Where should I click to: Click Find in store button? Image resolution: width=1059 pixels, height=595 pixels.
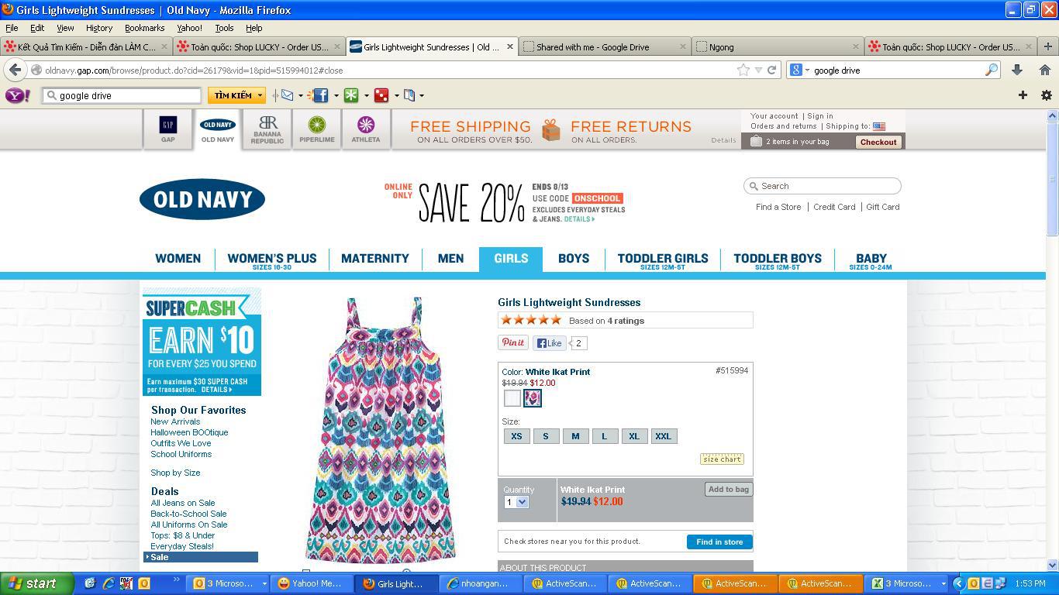coord(719,542)
